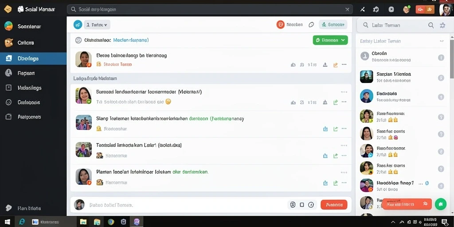Open Soanlanar in the left sidebar

tap(33, 26)
